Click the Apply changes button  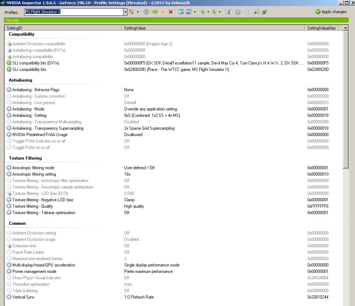click(331, 12)
